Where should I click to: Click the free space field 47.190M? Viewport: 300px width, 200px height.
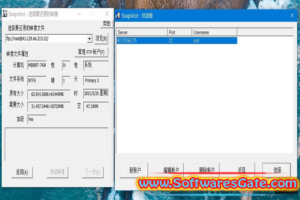(x=96, y=106)
